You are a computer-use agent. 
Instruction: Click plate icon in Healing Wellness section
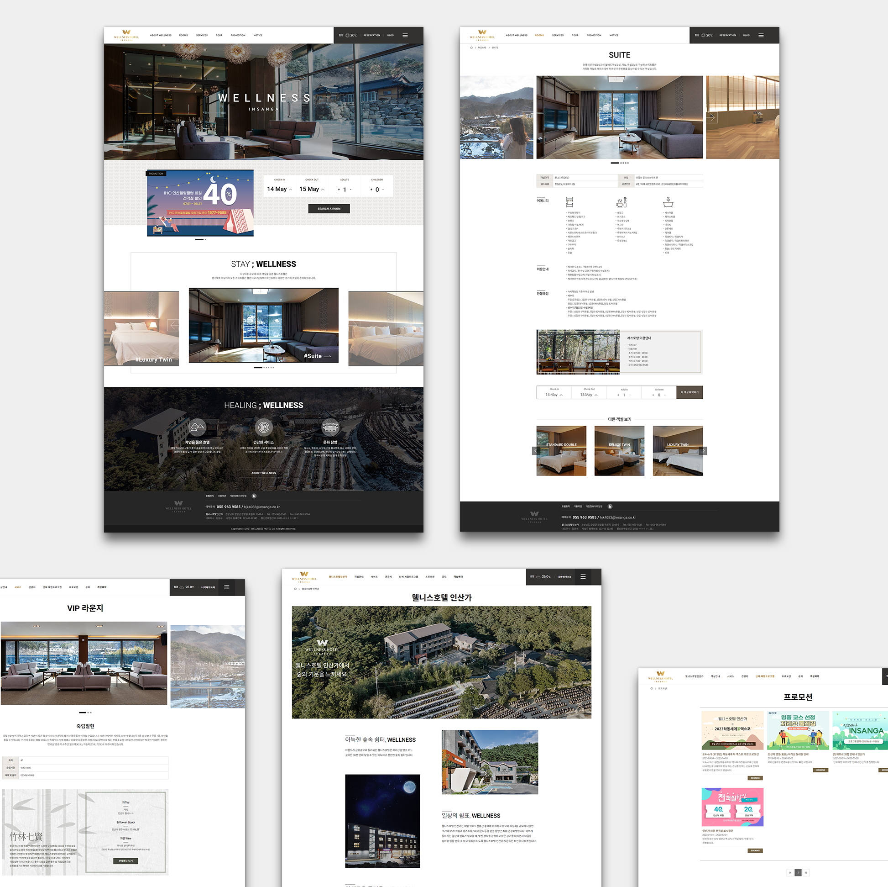point(263,428)
